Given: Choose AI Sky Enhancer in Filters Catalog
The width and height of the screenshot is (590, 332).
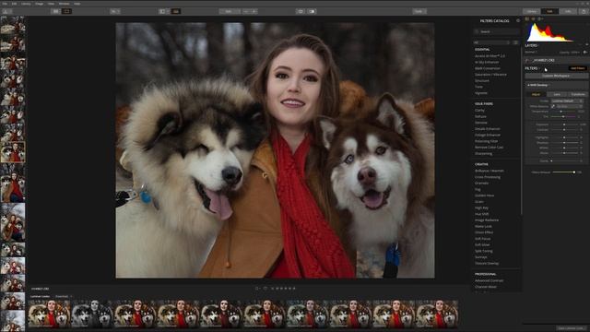Looking at the screenshot, I should pyautogui.click(x=487, y=62).
